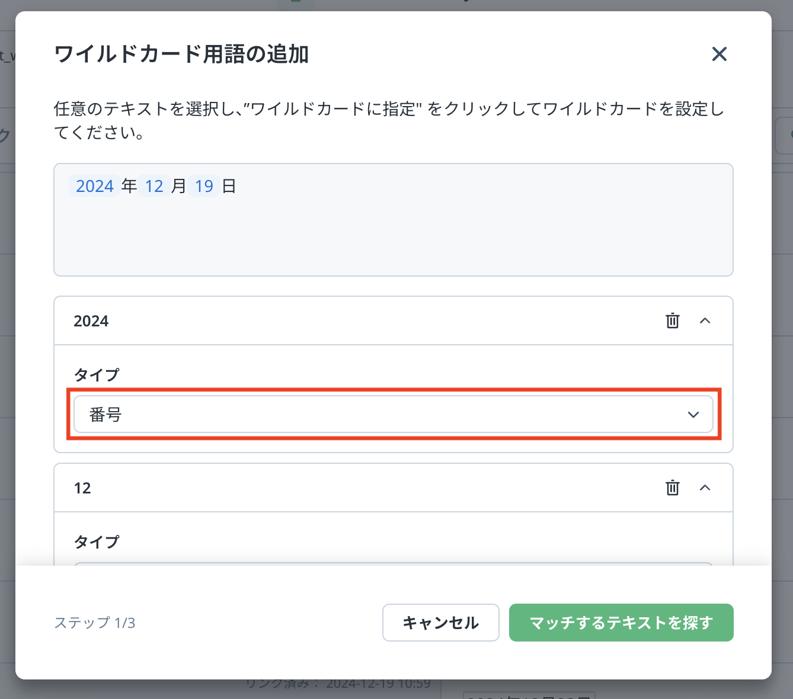The width and height of the screenshot is (793, 699).
Task: Open the 番号 type dropdown
Action: 393,414
